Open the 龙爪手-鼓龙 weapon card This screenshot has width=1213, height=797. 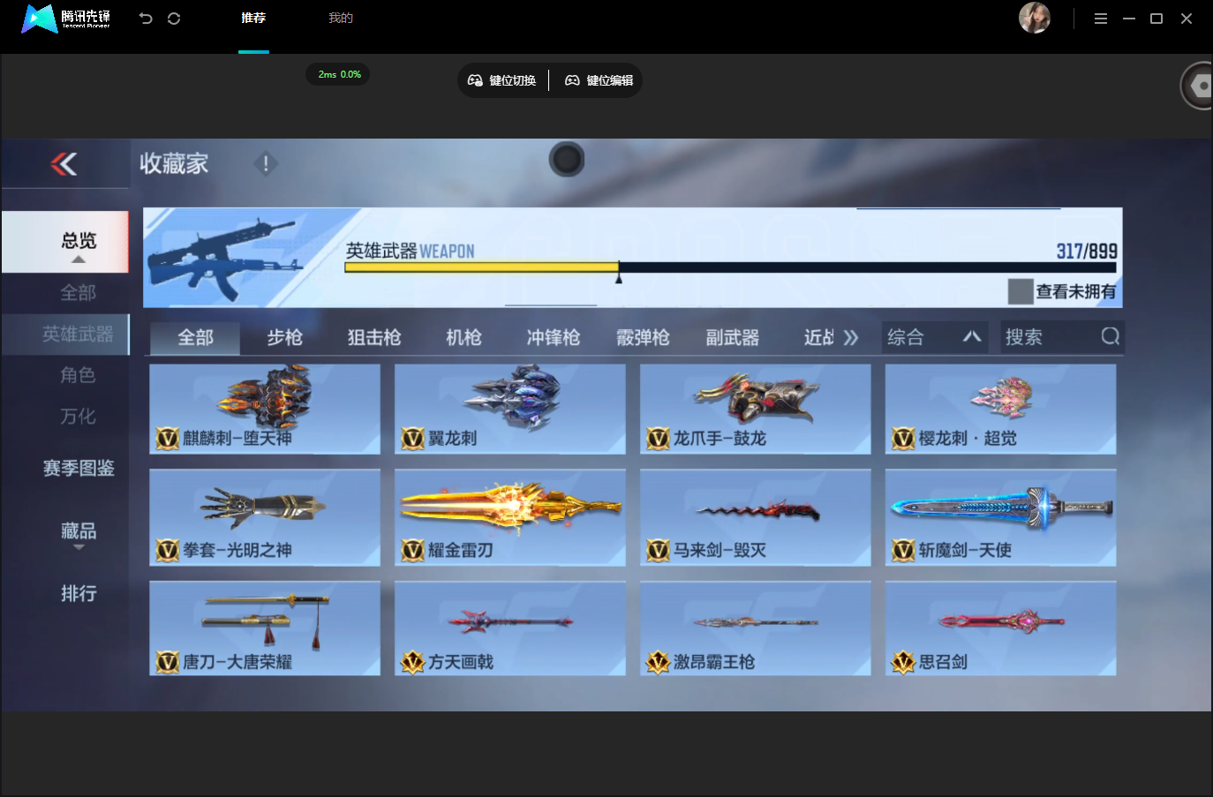[x=756, y=410]
